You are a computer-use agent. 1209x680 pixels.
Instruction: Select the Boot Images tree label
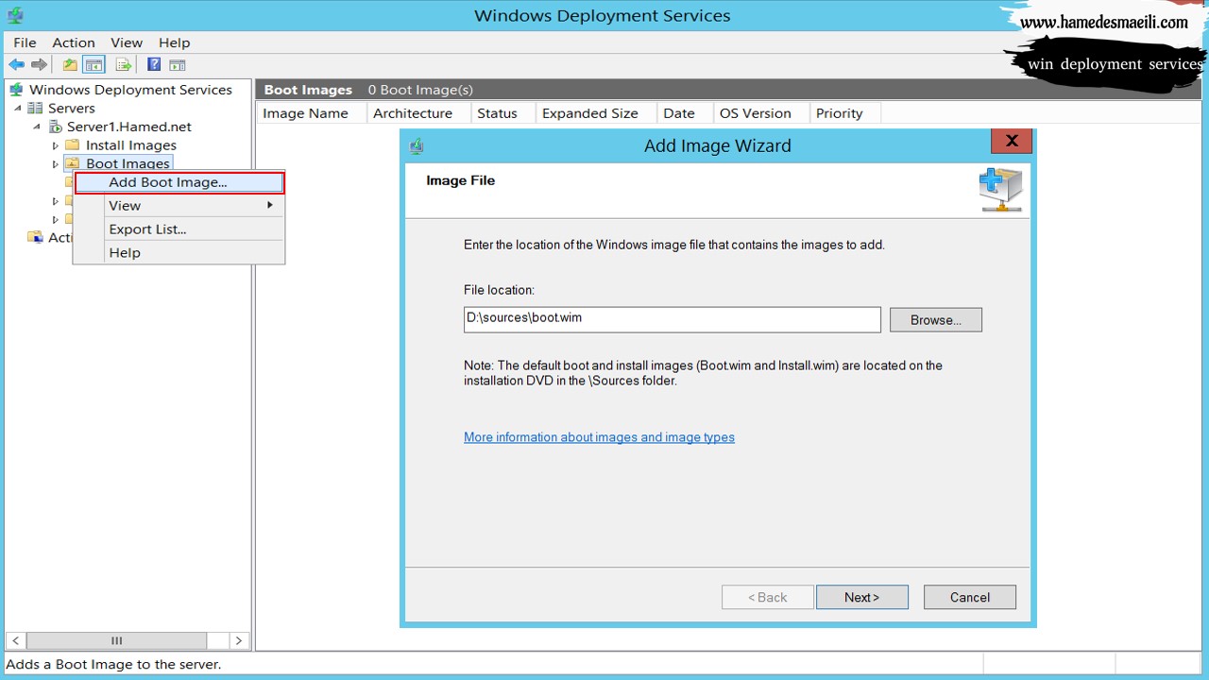[128, 164]
